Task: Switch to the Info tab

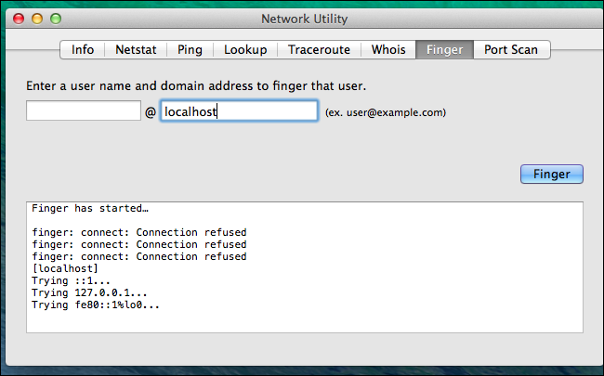Action: tap(83, 50)
